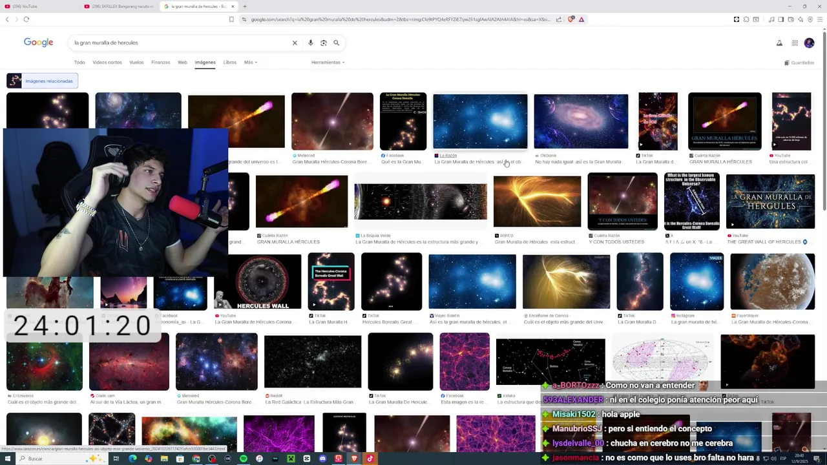Open La Brújula Verde wide universe thumbnail
This screenshot has height=465, width=827.
[x=421, y=201]
